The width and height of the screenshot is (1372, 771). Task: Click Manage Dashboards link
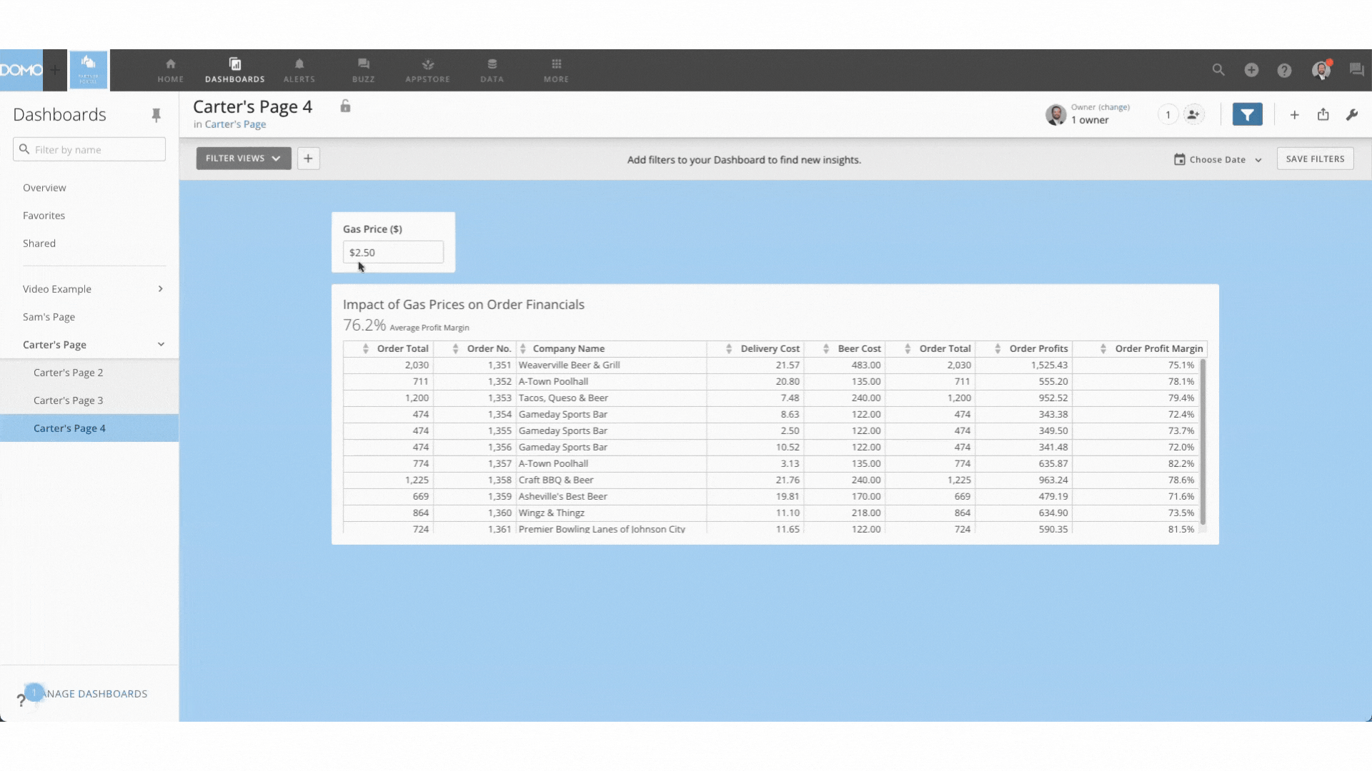tap(94, 694)
